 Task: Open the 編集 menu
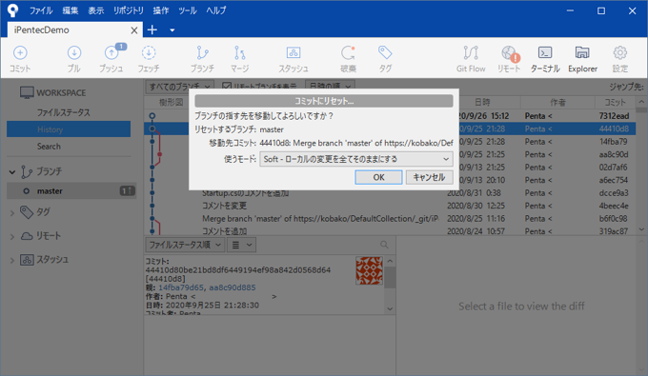(x=71, y=10)
